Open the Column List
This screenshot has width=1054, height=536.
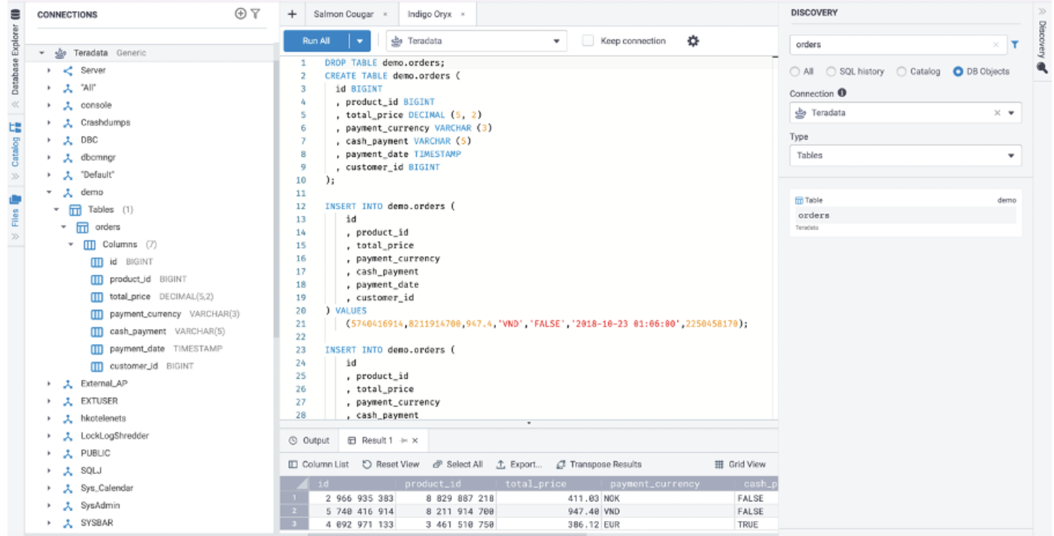pos(319,464)
